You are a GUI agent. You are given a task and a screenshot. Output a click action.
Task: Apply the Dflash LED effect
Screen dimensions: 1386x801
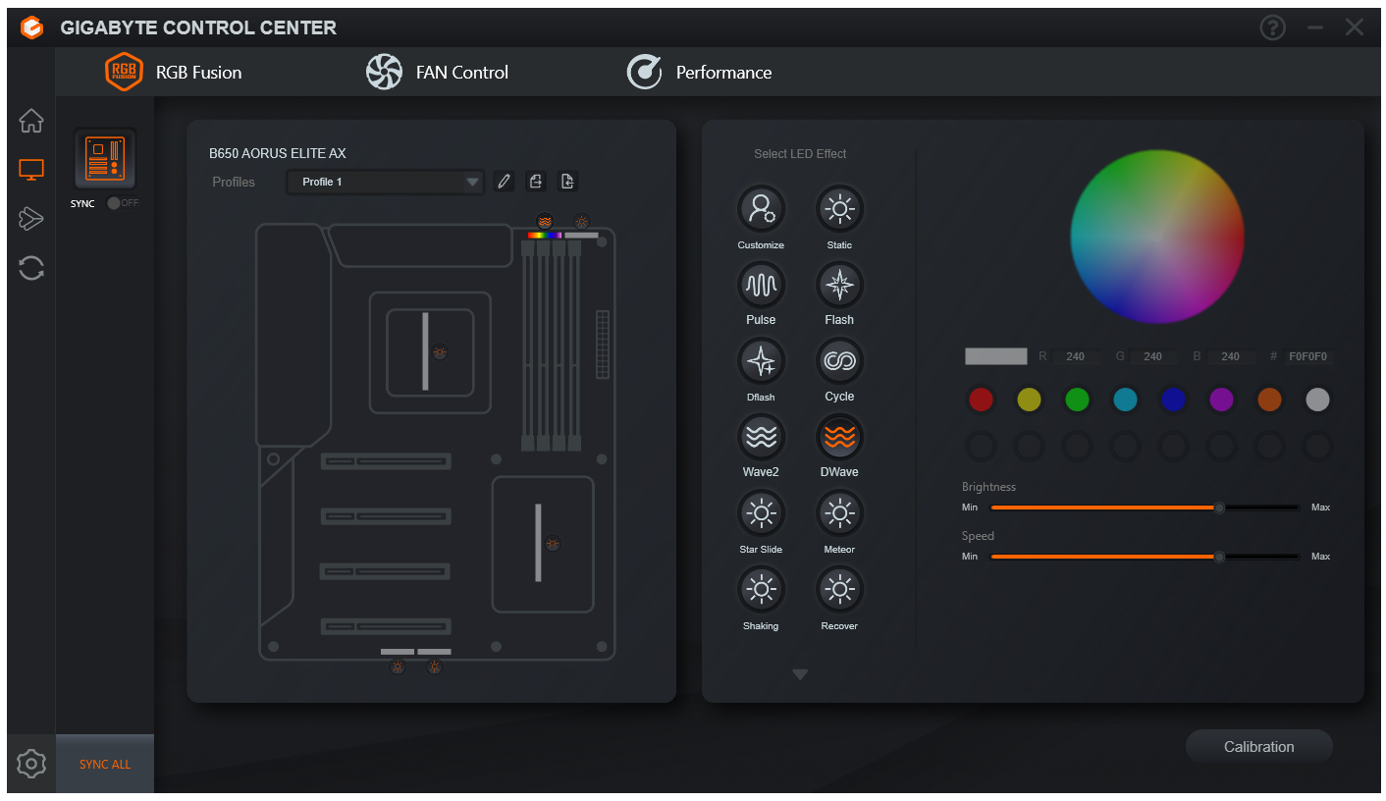[x=761, y=361]
